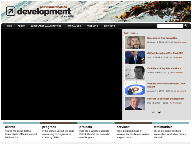Open the progress section heading
Viewport: 192px width, 144px height.
(x=49, y=127)
